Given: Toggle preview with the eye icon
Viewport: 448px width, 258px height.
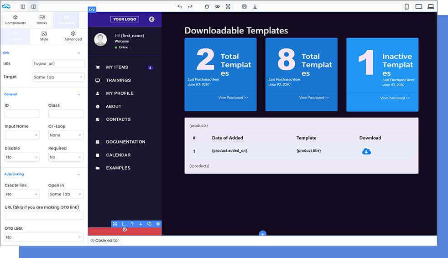Looking at the screenshot, I should click(217, 6).
